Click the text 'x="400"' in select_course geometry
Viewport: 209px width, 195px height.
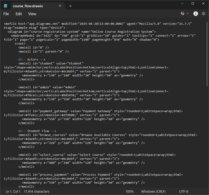click(x=50, y=163)
